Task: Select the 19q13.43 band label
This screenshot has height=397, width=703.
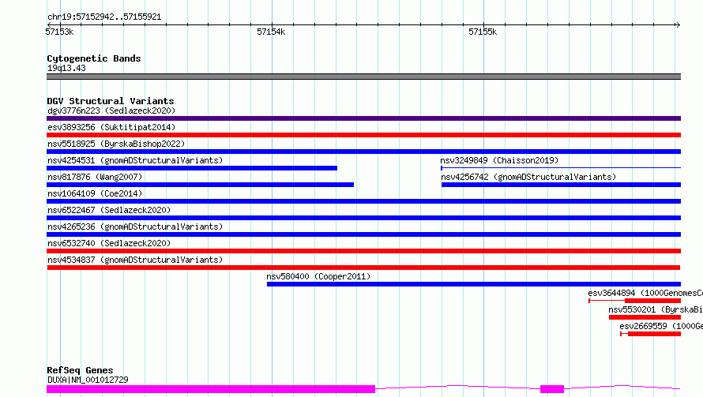Action: pos(66,68)
